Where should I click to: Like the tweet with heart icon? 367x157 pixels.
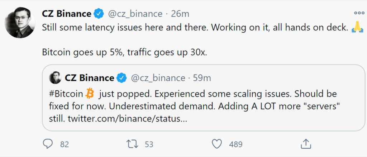tap(217, 144)
